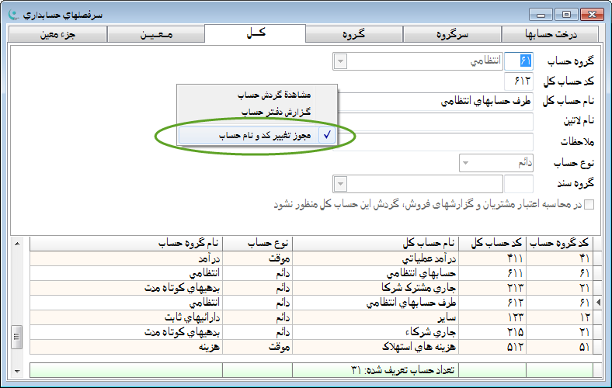Click the نام لاتين input field
The image size is (612, 388).
(x=436, y=122)
